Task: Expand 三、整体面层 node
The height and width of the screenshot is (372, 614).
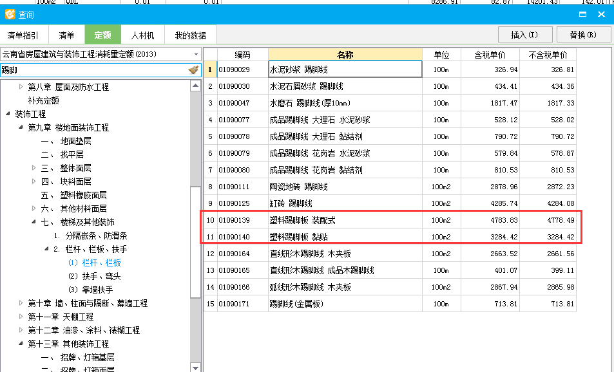Action: click(34, 168)
